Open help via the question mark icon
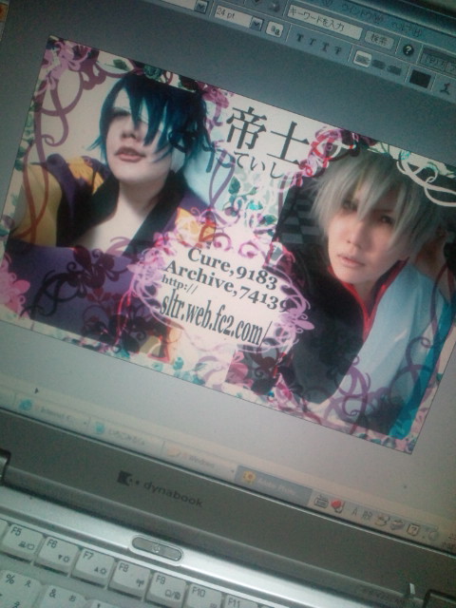This screenshot has width=456, height=608. click(x=408, y=49)
